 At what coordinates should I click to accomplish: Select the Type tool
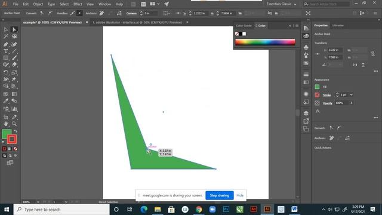coord(6,51)
